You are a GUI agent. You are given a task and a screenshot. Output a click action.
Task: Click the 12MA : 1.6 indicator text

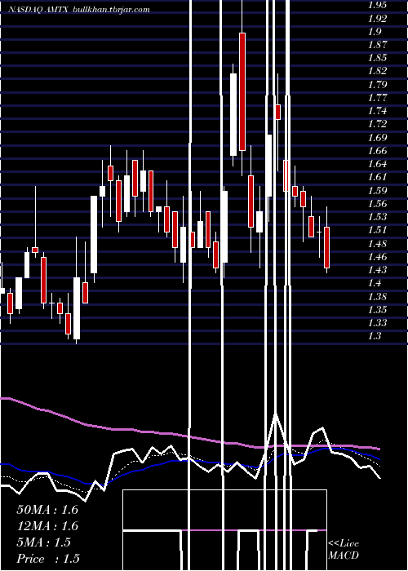pyautogui.click(x=47, y=526)
